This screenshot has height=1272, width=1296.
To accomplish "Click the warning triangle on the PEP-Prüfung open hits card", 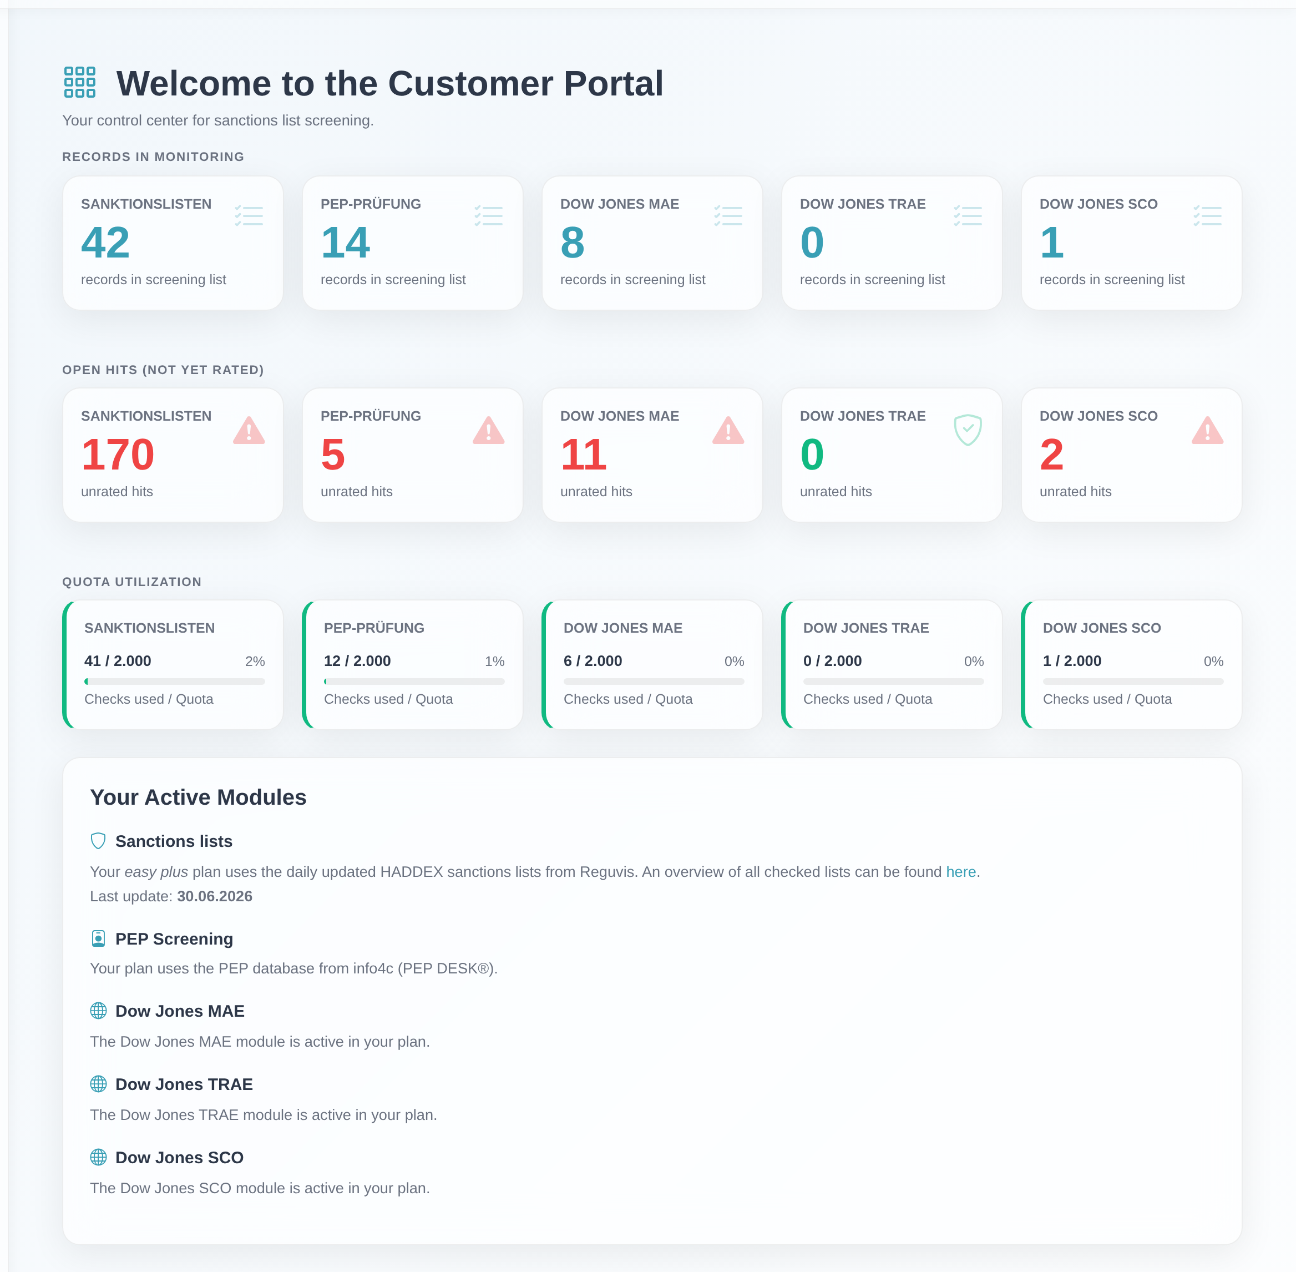I will coord(489,430).
